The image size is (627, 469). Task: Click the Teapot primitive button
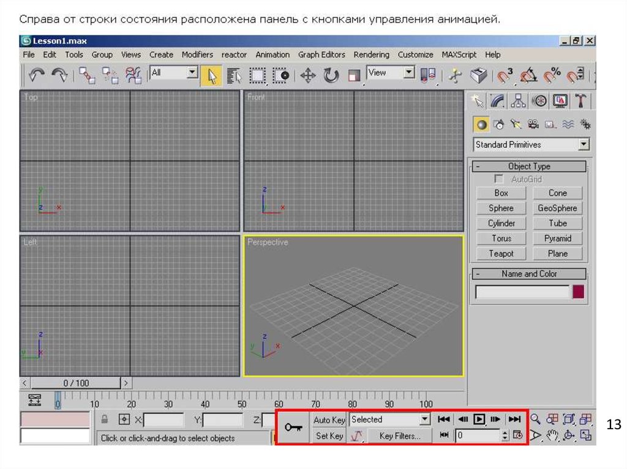click(501, 254)
